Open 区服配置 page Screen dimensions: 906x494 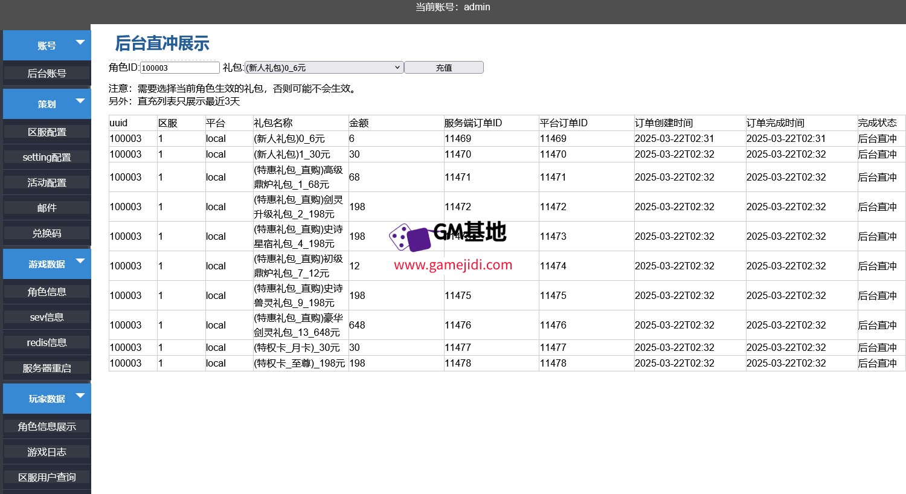tap(47, 132)
